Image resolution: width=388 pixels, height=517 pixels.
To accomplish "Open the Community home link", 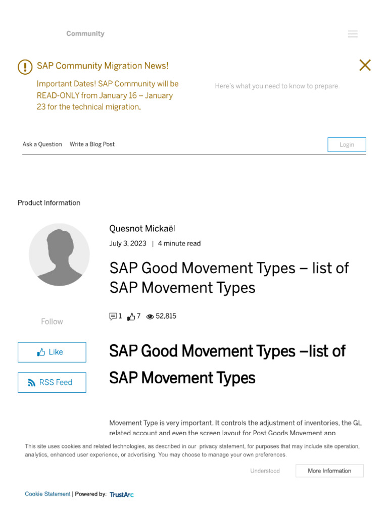I will pos(85,34).
